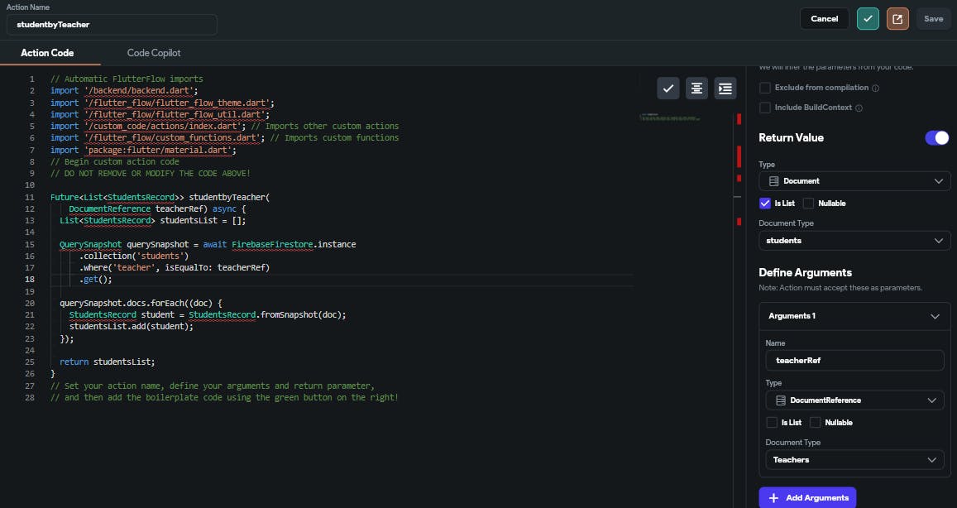The image size is (957, 508).
Task: Switch to the Code Copilot tab
Action: pos(154,53)
